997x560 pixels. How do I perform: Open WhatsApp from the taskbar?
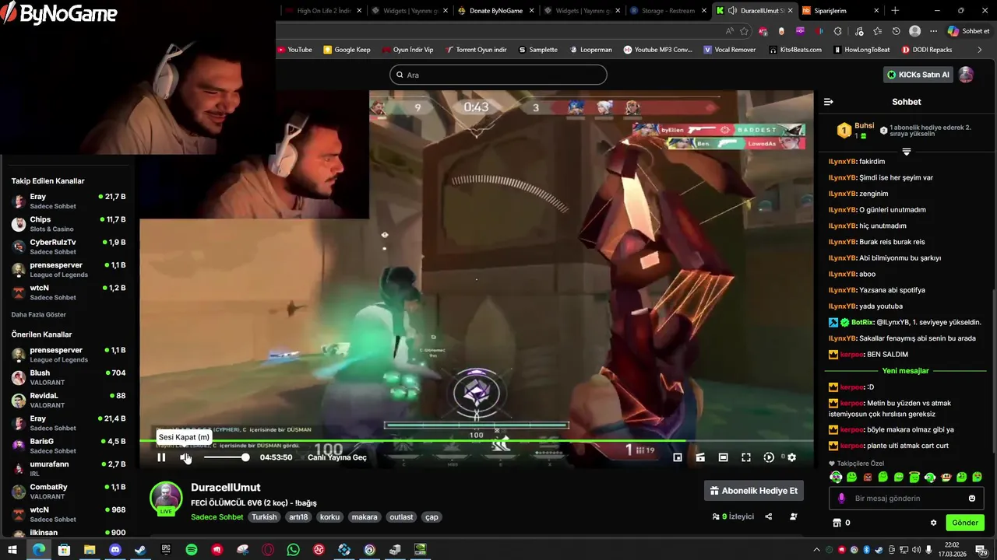pyautogui.click(x=293, y=550)
